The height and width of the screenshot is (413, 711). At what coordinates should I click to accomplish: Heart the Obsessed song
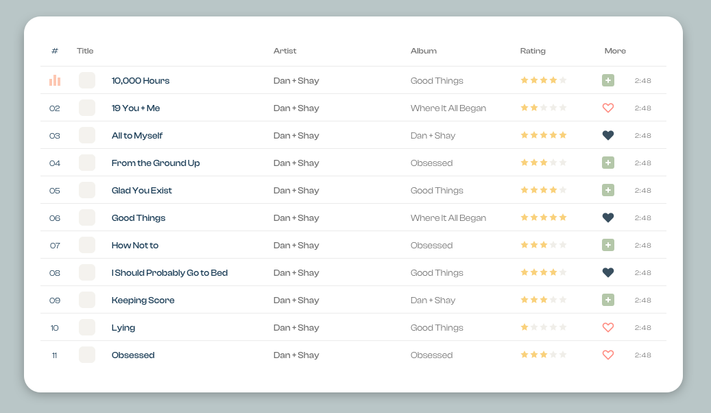(607, 355)
